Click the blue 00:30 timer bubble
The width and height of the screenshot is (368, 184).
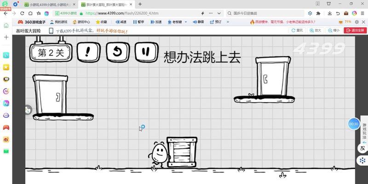[x=353, y=124]
